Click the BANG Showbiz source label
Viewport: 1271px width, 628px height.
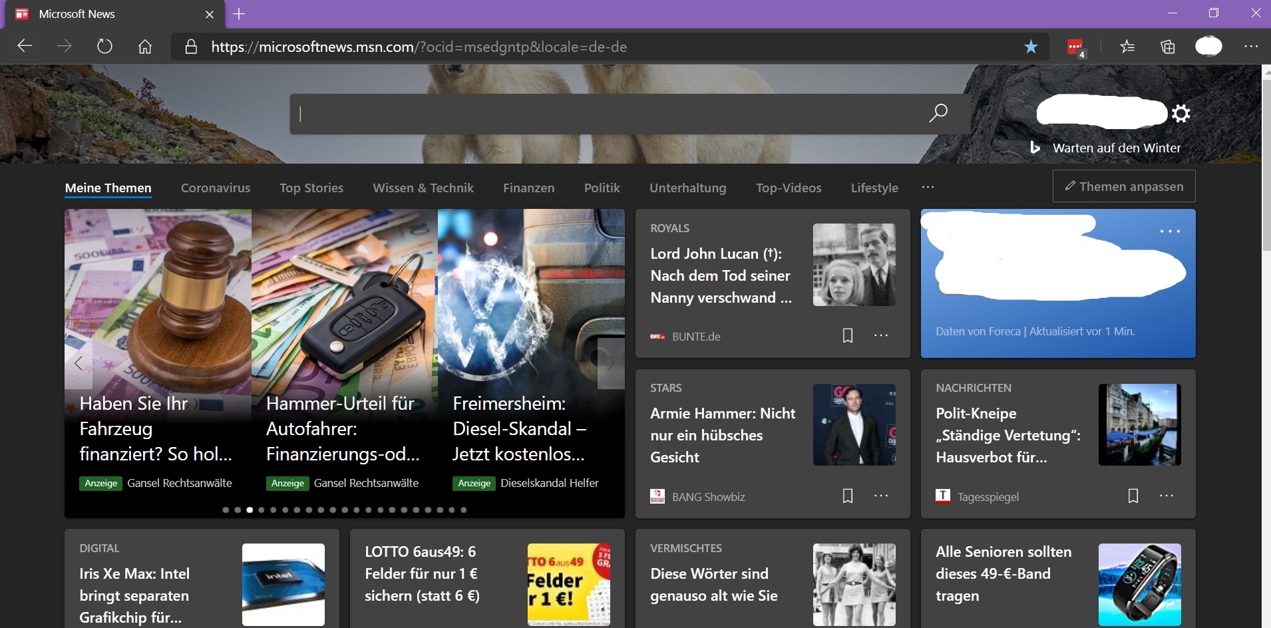[708, 497]
